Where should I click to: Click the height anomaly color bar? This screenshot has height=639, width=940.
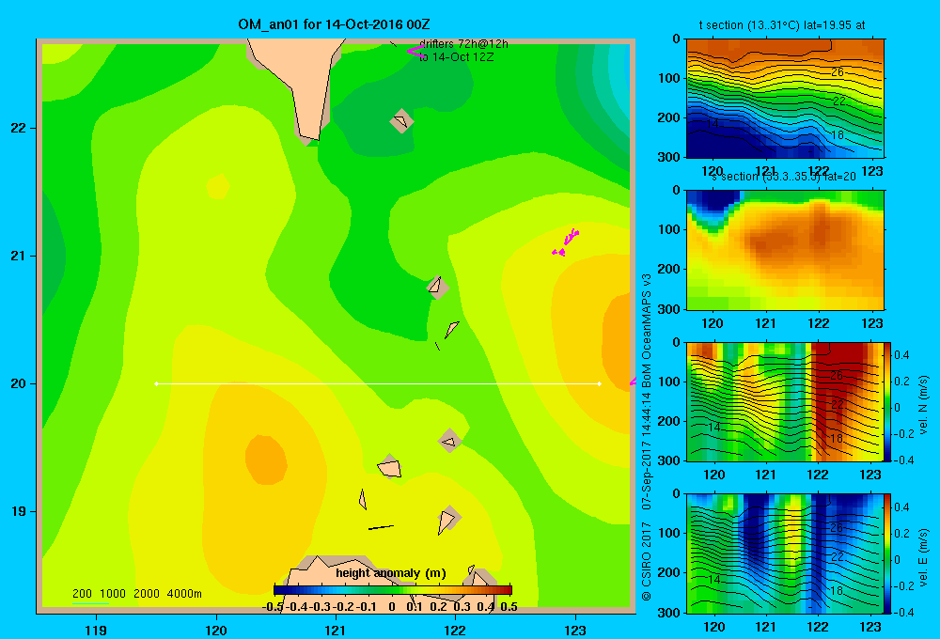[393, 590]
